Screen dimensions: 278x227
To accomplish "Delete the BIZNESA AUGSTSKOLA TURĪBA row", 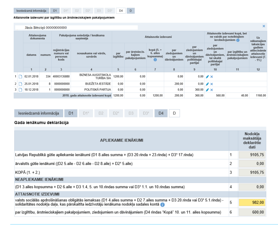I will click(x=211, y=77).
